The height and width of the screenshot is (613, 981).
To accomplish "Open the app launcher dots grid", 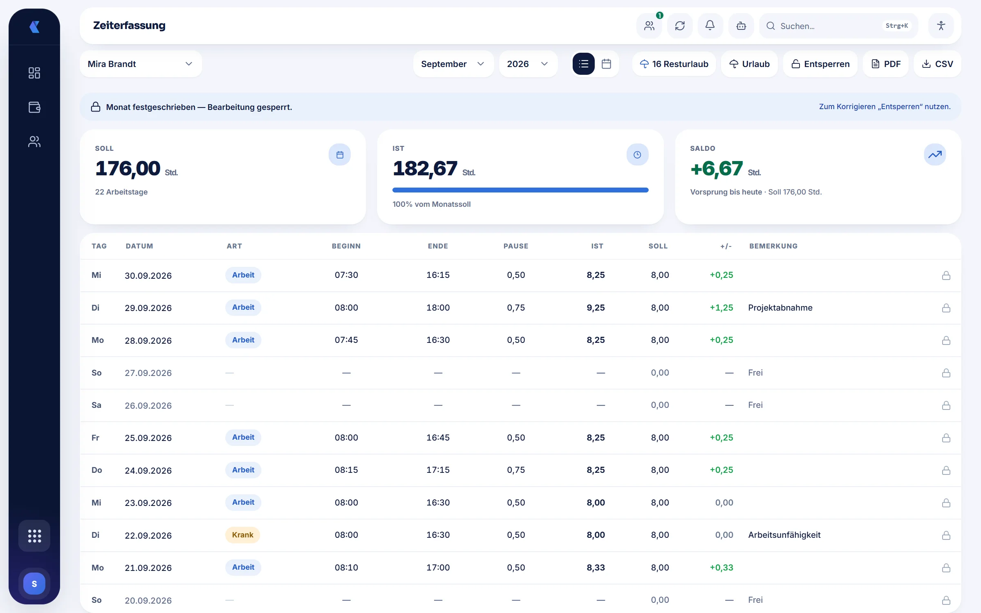I will pos(34,536).
